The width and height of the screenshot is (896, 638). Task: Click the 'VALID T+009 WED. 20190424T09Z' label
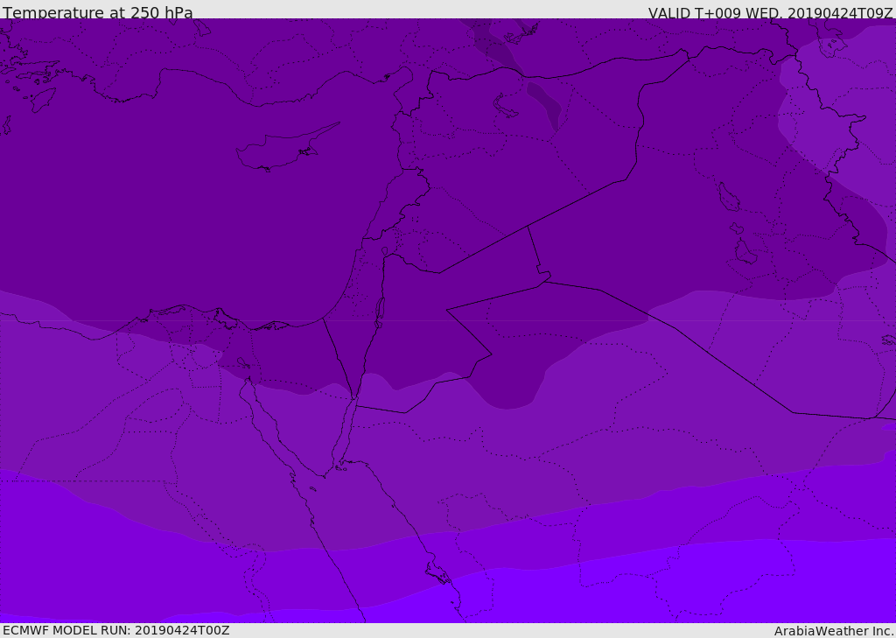(x=770, y=13)
